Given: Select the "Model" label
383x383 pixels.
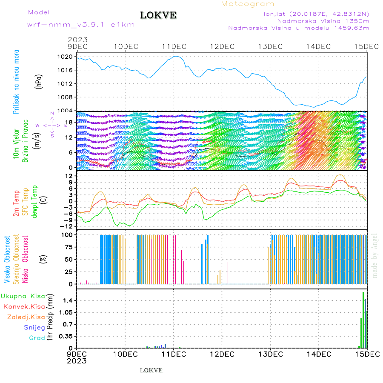Looking at the screenshot, I should coord(39,12).
